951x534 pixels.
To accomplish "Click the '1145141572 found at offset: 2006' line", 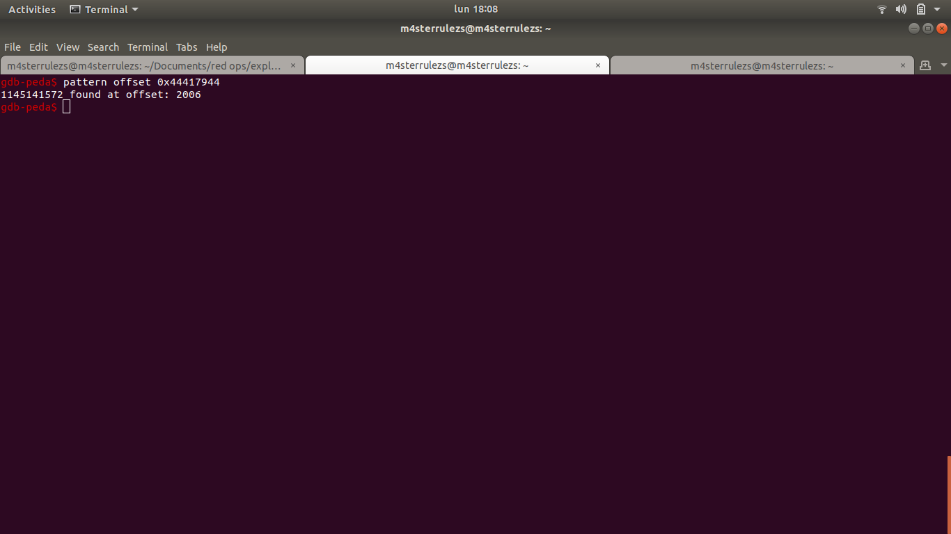I will coord(101,95).
